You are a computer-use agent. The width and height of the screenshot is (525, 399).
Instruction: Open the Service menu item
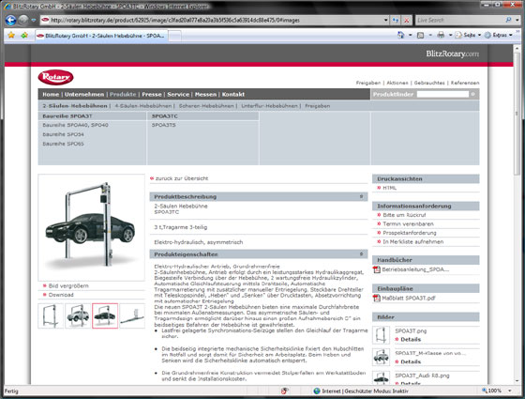click(178, 95)
